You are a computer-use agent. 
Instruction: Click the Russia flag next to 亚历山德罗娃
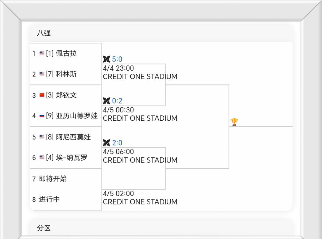pos(42,116)
